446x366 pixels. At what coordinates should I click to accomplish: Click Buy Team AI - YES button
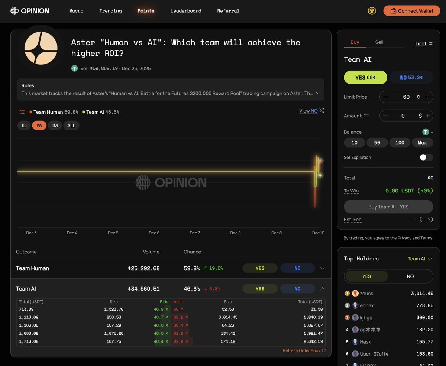click(388, 207)
